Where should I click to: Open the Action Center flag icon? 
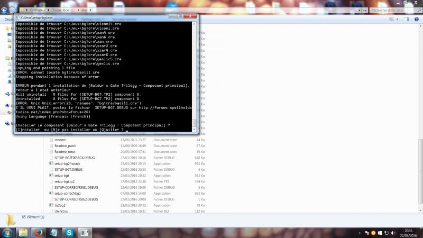point(366,233)
